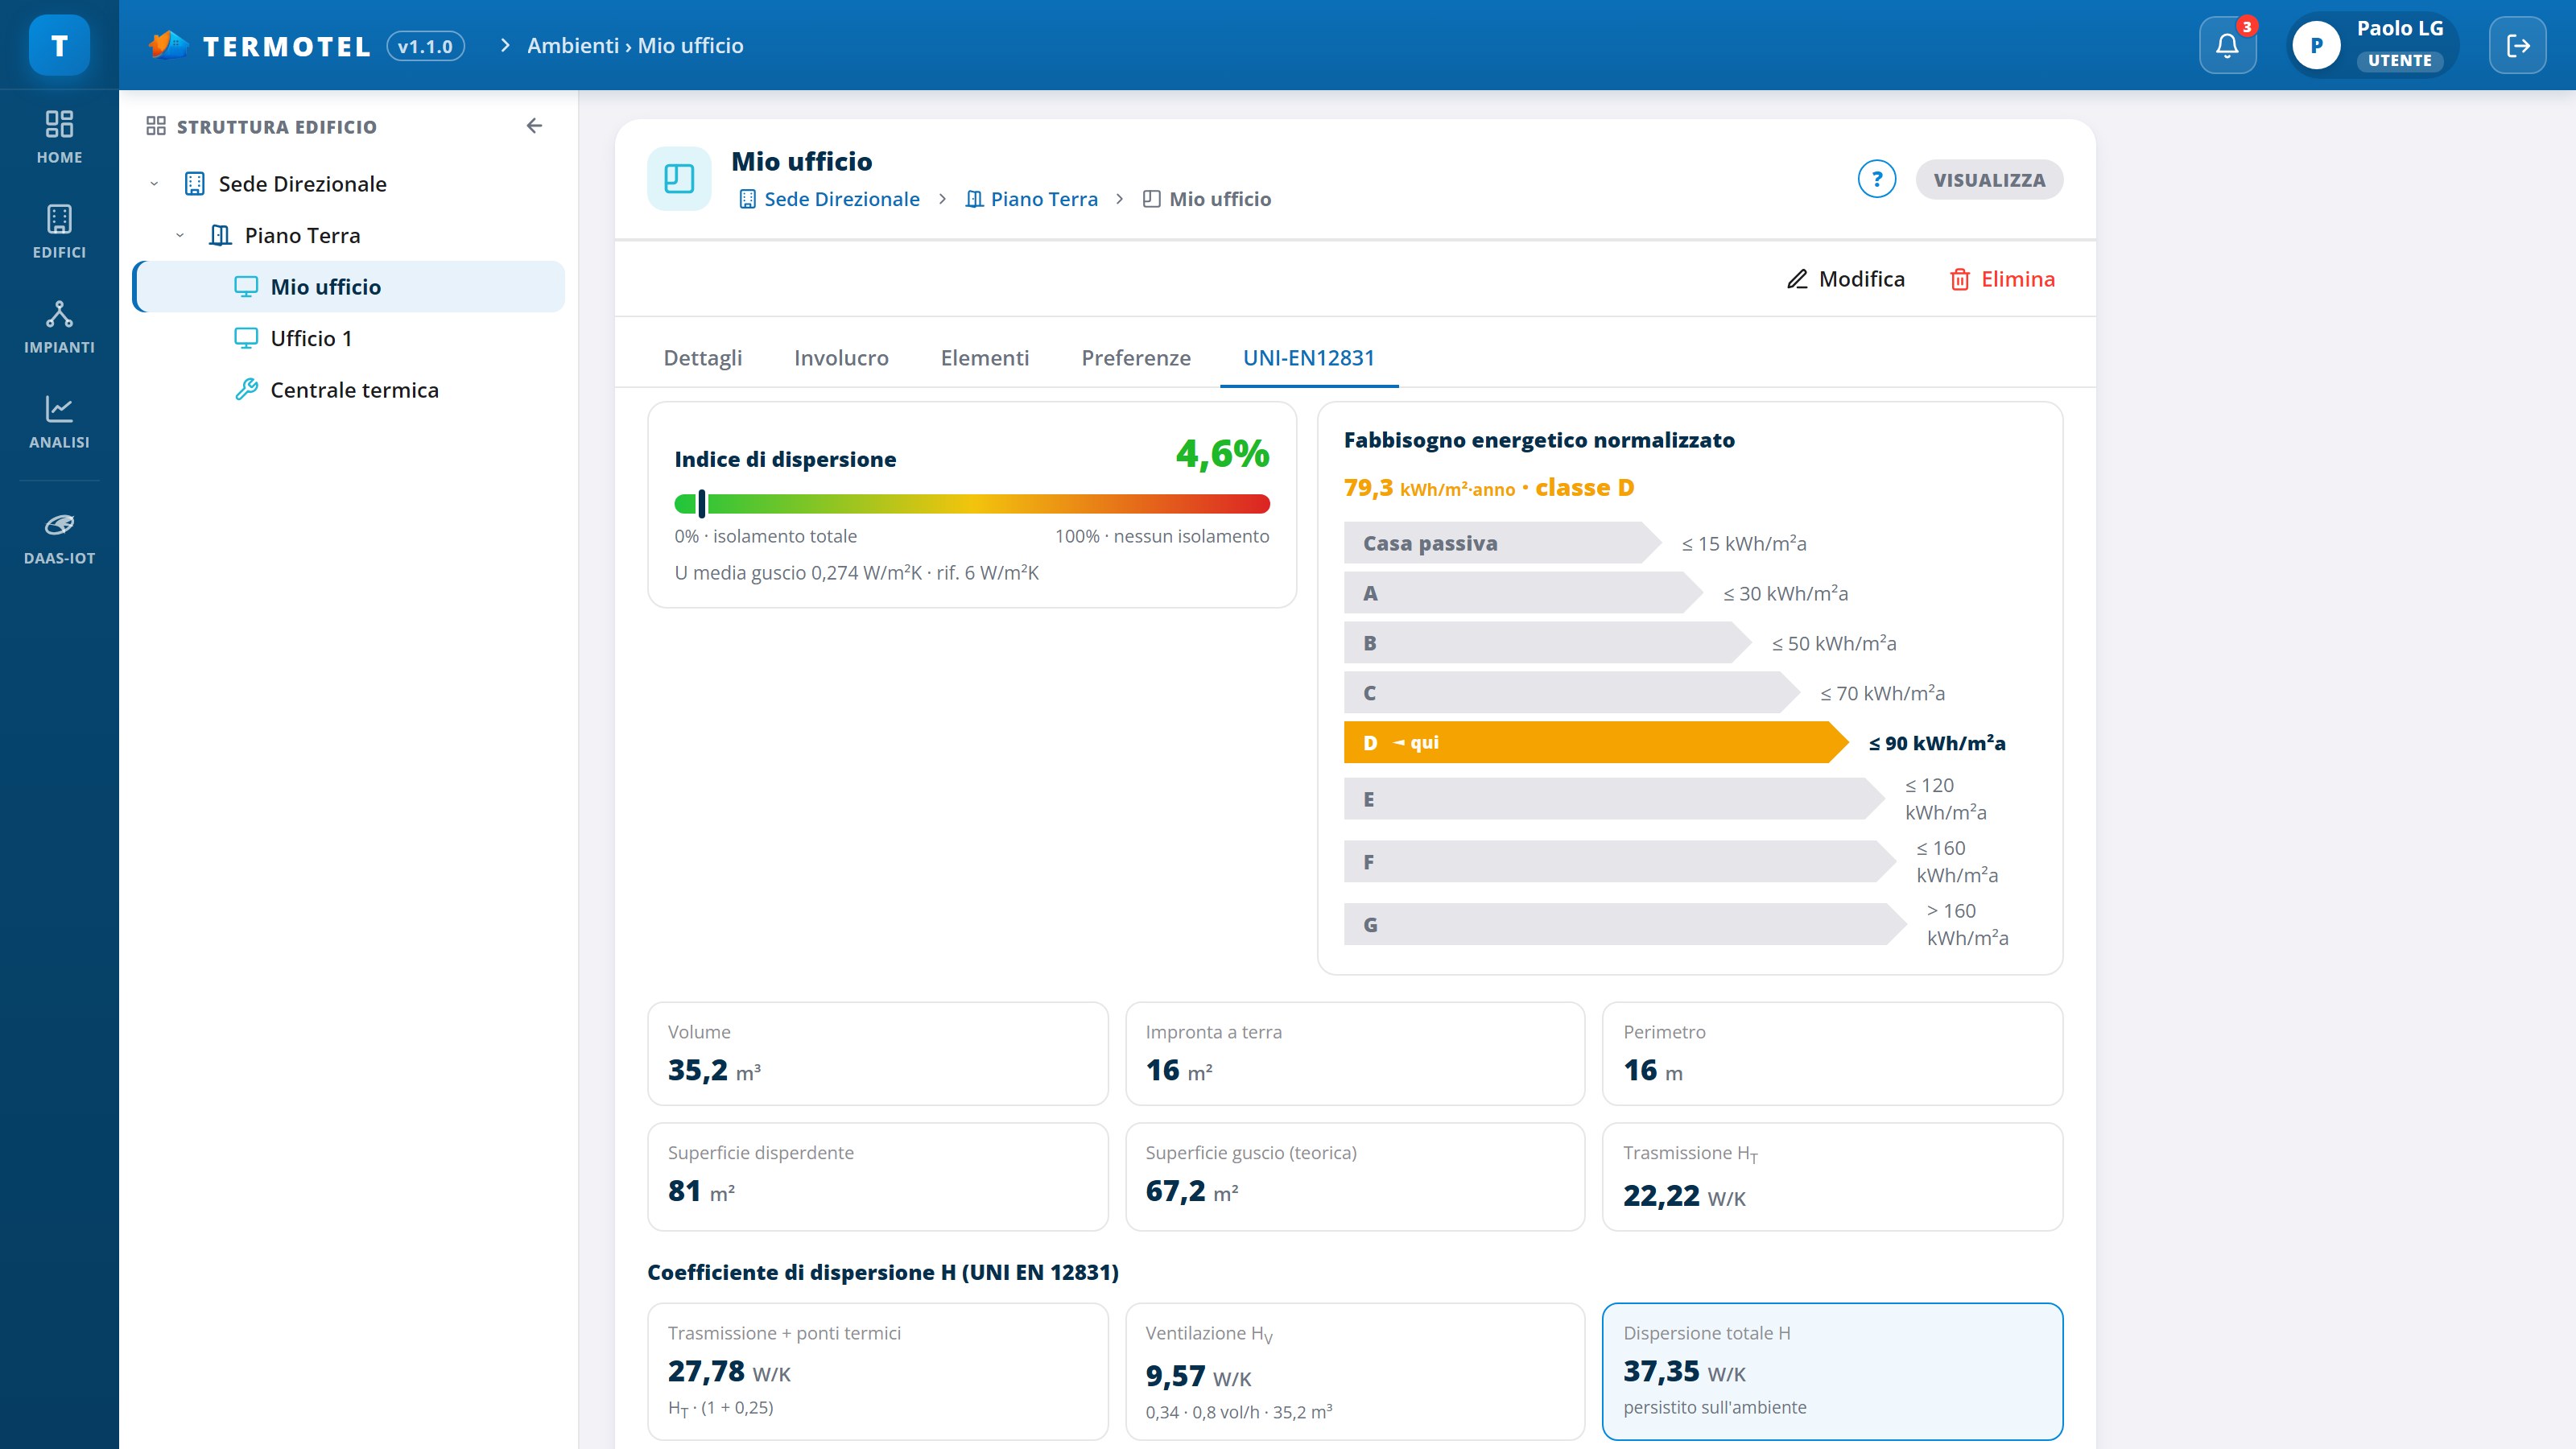
Task: Click the Modifica button
Action: coord(1845,279)
